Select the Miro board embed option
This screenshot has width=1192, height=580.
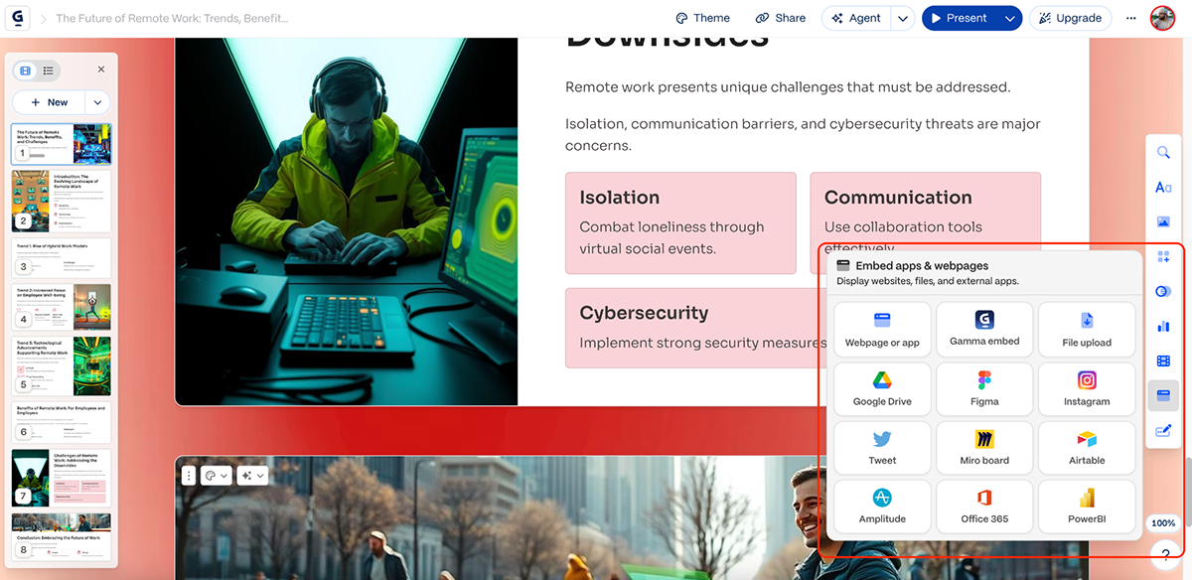click(983, 448)
